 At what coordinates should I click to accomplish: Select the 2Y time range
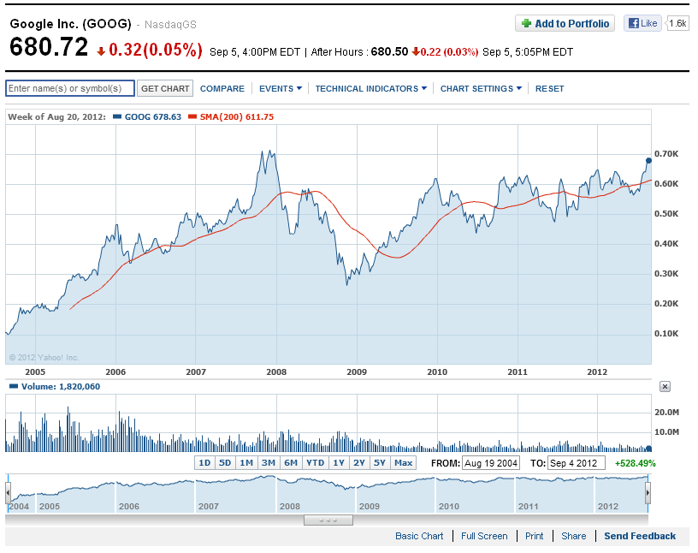coord(359,463)
